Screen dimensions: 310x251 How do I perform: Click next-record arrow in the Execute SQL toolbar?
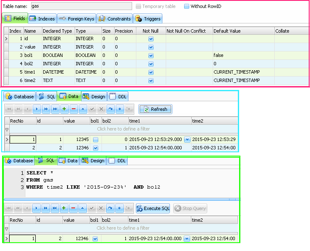[36, 208]
